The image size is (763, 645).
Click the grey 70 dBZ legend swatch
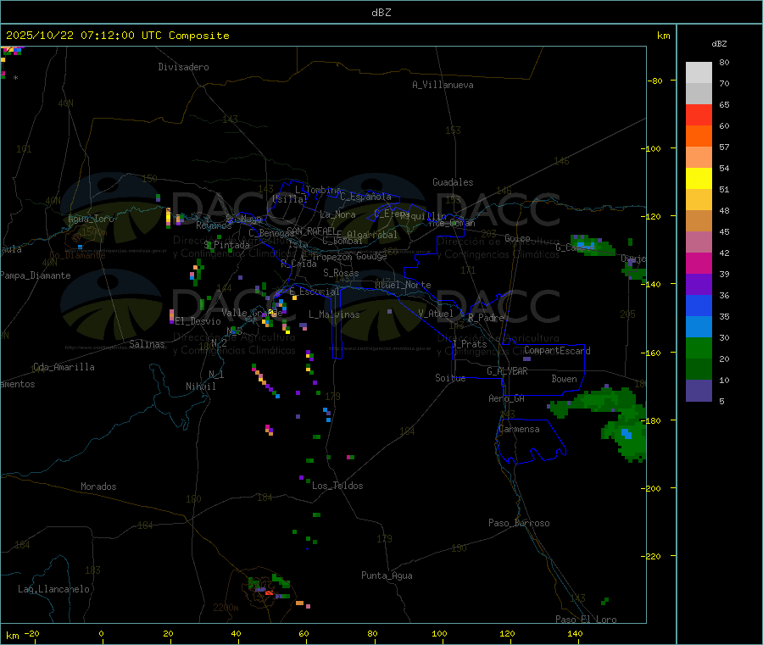tap(699, 94)
